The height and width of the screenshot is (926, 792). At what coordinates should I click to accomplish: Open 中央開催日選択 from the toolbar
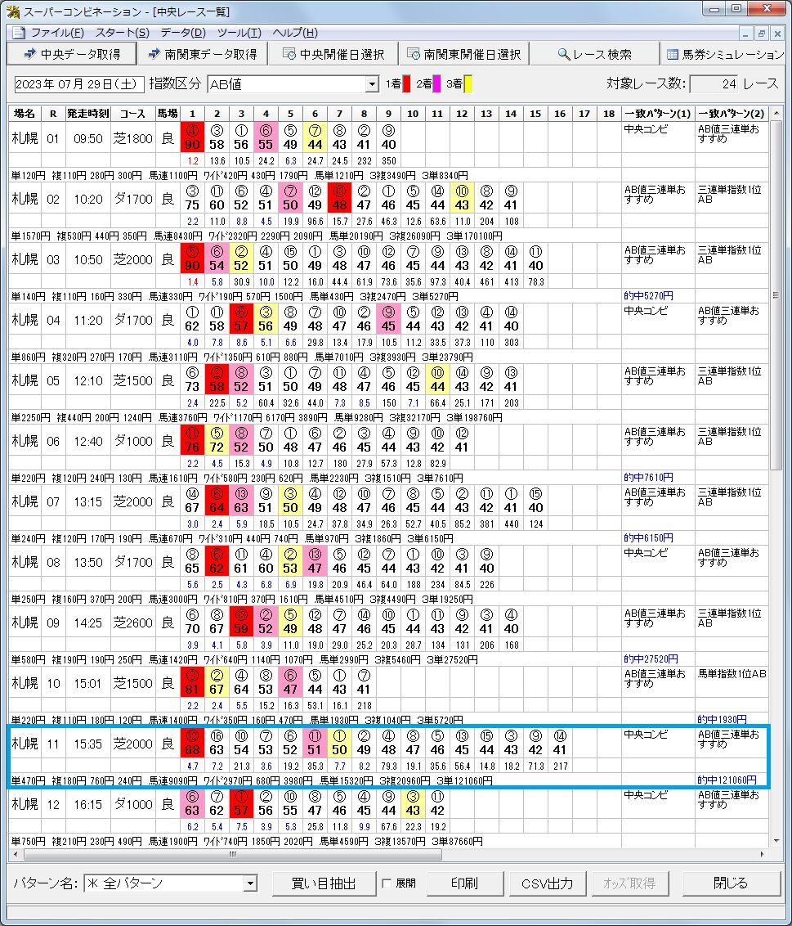tap(333, 54)
